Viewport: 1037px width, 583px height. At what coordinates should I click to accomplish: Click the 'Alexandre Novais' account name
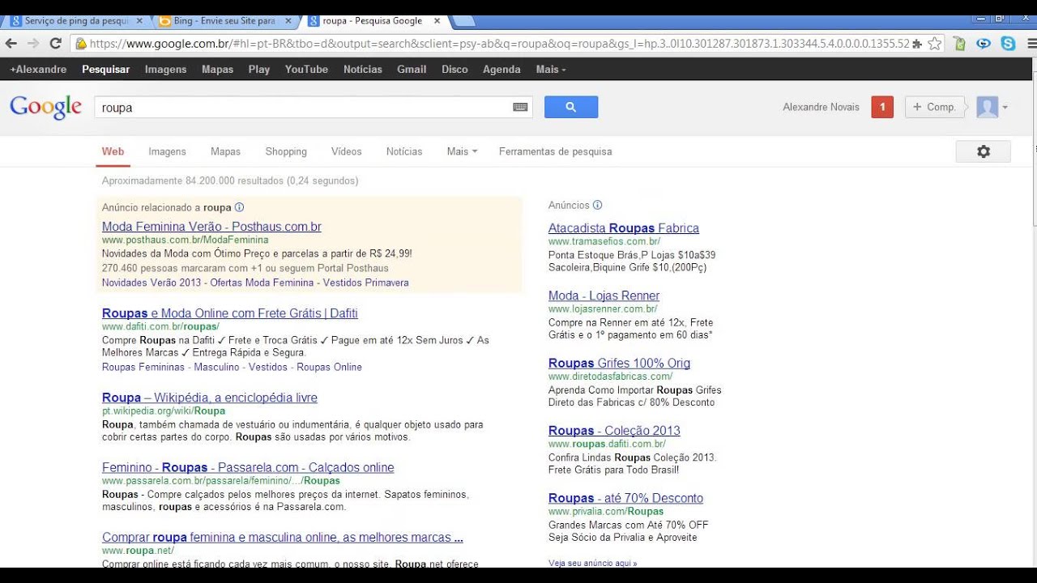[821, 107]
